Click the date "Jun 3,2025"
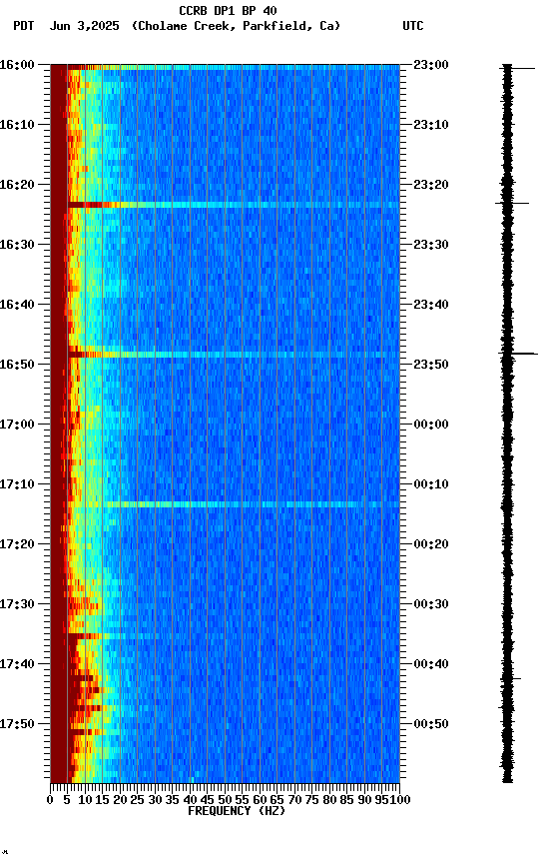This screenshot has height=863, width=551. point(84,26)
